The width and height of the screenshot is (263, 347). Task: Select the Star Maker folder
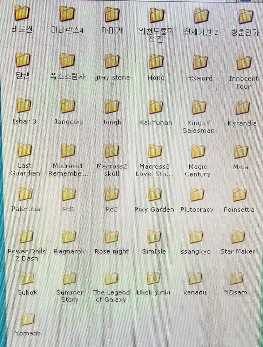(238, 237)
